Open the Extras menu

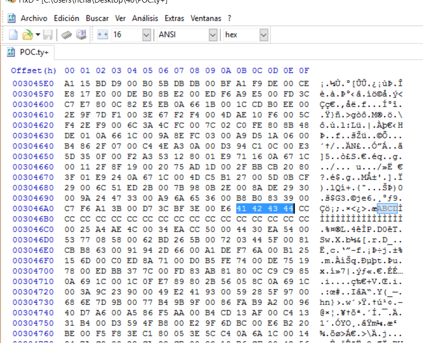point(174,18)
